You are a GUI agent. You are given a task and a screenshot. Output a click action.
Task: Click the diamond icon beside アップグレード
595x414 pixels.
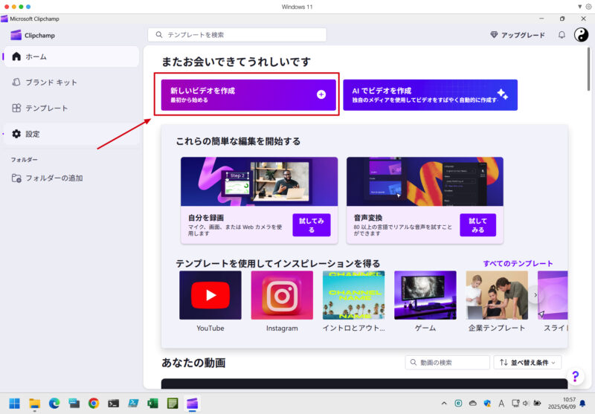tap(494, 35)
